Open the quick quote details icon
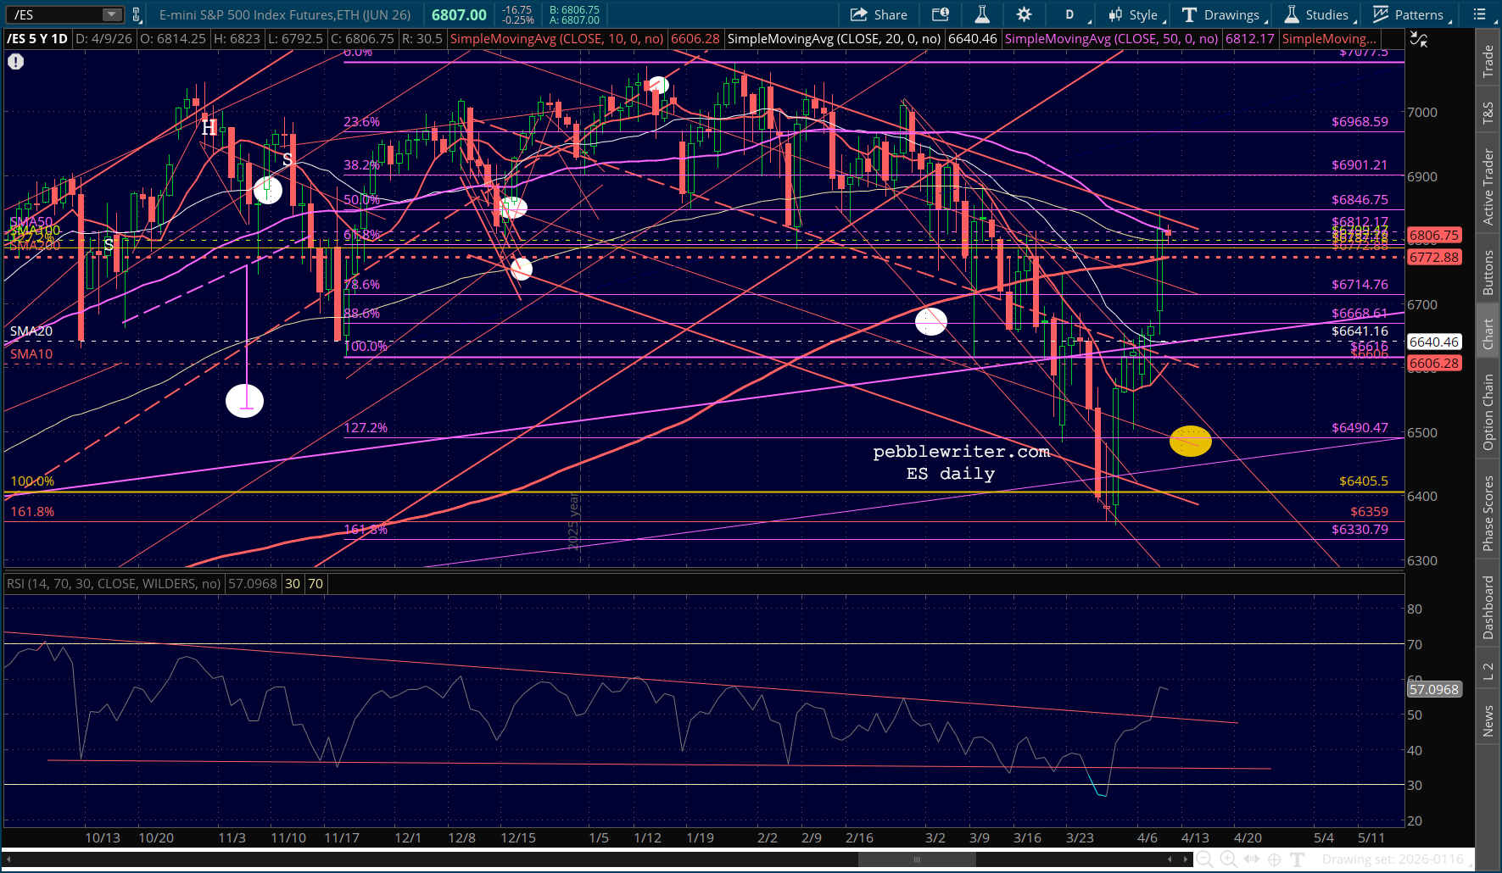The height and width of the screenshot is (873, 1502). pos(940,14)
